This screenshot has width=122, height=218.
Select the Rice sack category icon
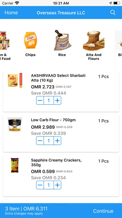coord(62,40)
